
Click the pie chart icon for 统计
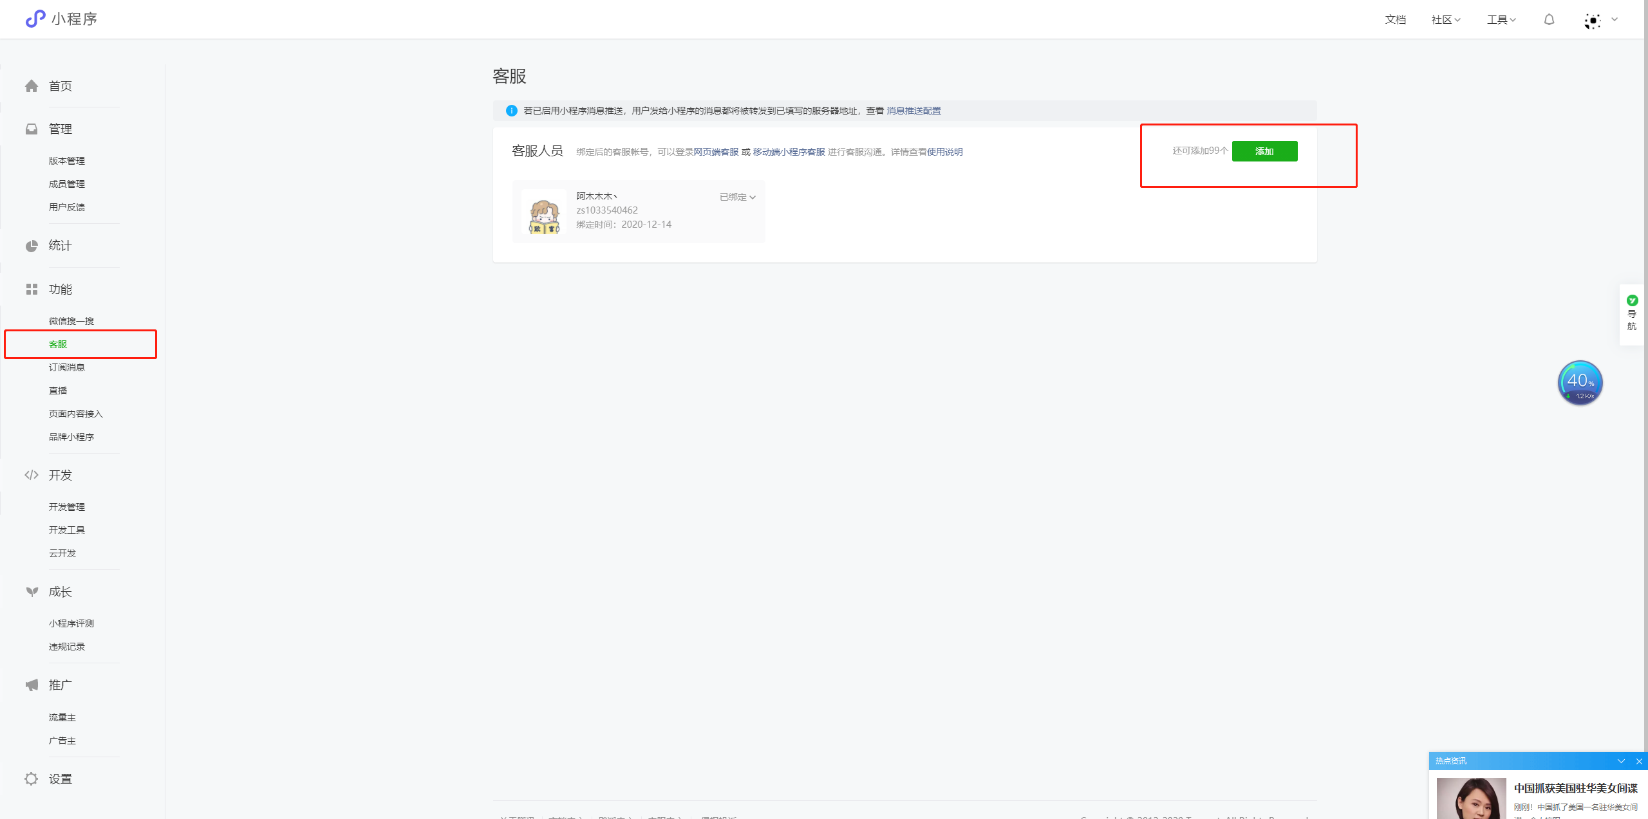(x=32, y=246)
